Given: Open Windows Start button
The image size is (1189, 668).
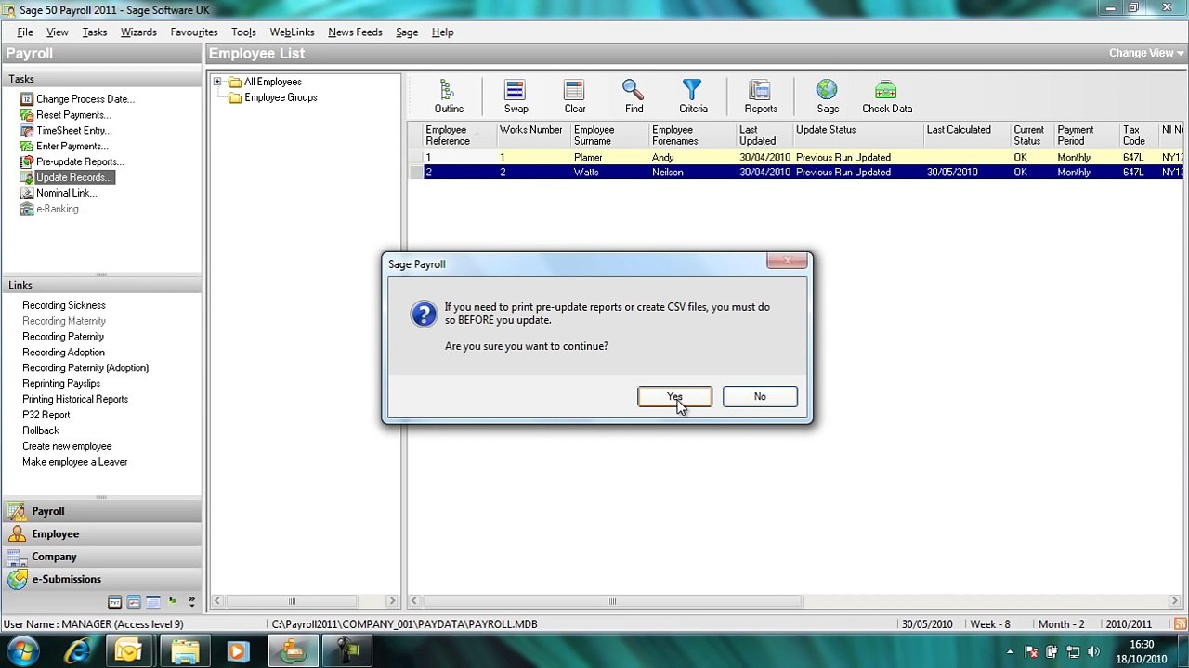Looking at the screenshot, I should (x=23, y=651).
